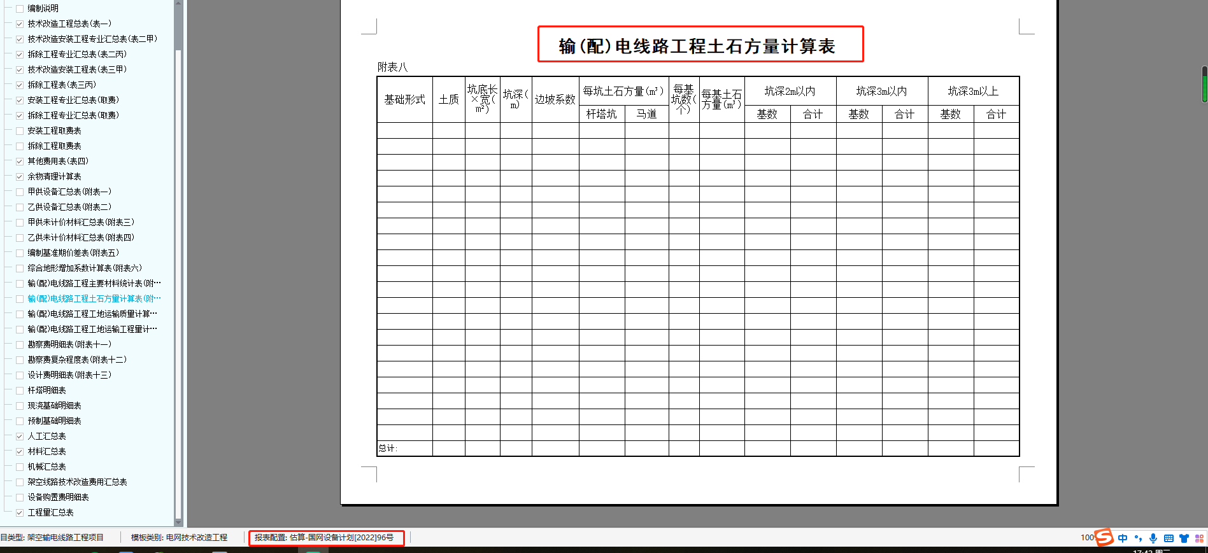
Task: Check the 编制说明 checkbox
Action: coord(20,8)
